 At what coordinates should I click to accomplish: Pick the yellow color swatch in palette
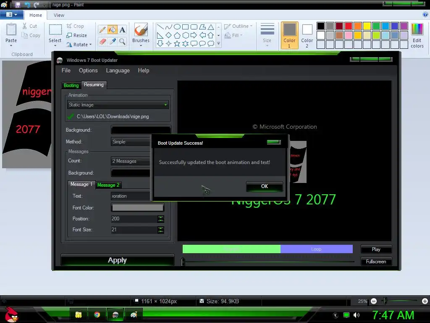click(x=367, y=26)
